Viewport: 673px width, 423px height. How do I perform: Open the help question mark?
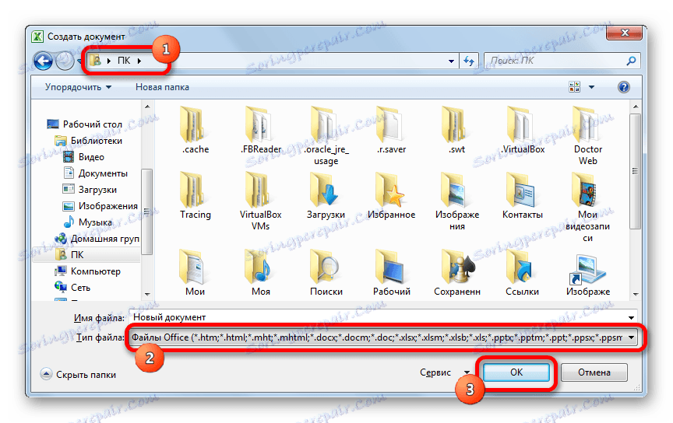coord(623,87)
